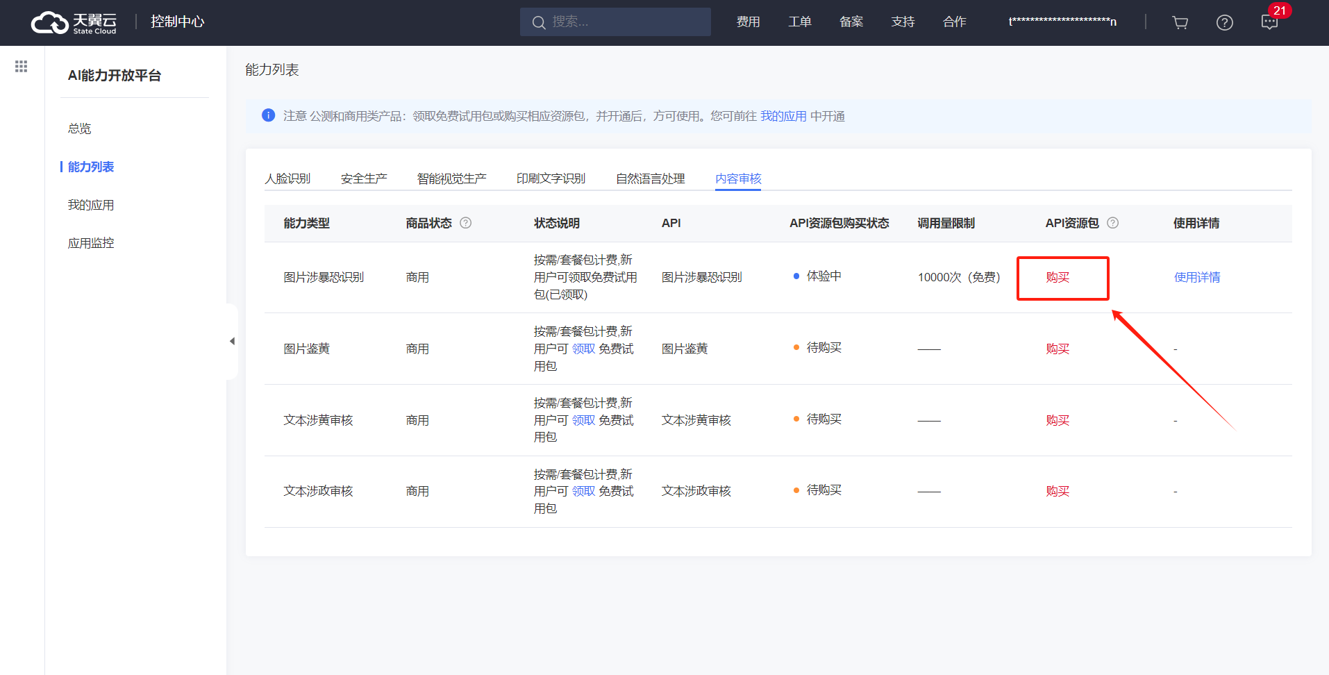Click the 能力列表 page heading
The image size is (1329, 675).
(x=272, y=69)
